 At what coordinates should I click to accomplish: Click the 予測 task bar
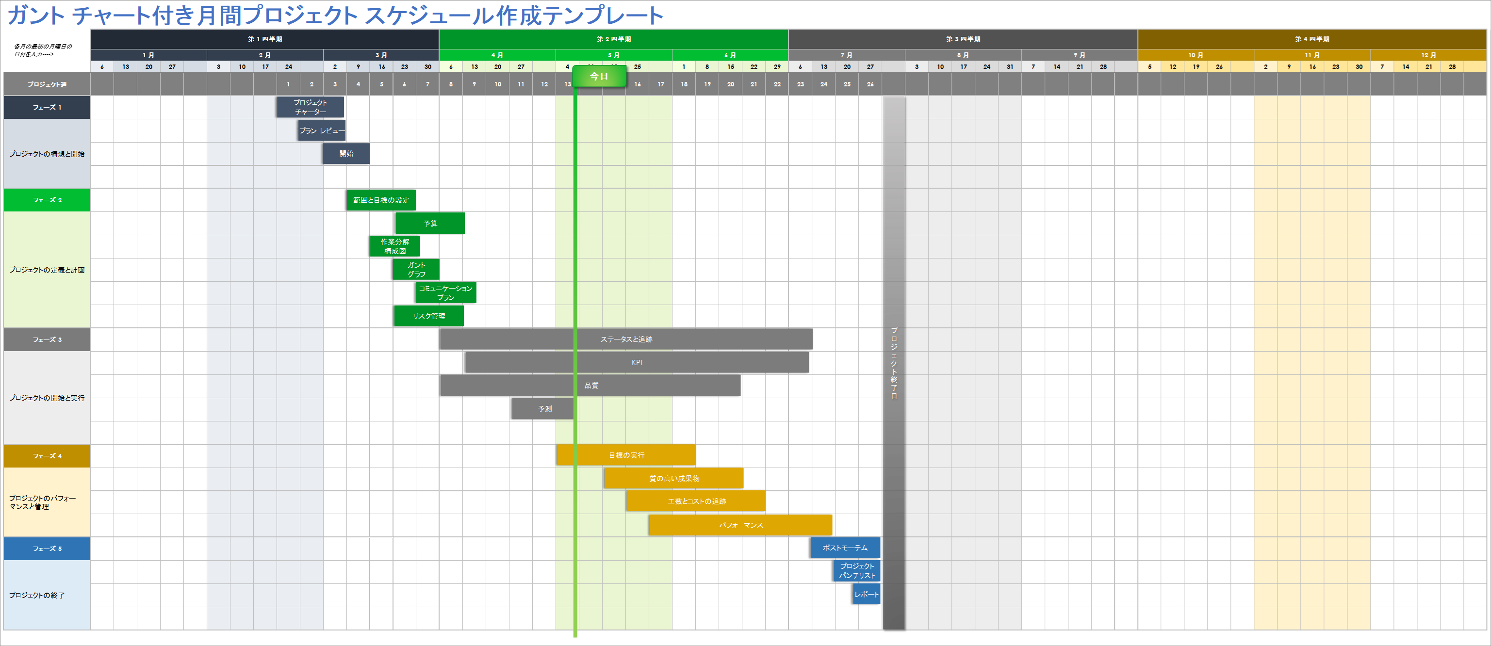point(543,408)
